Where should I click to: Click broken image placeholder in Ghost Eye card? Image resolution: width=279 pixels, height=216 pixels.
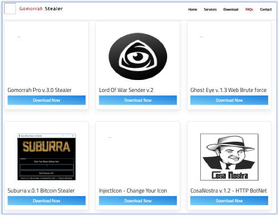click(x=201, y=37)
